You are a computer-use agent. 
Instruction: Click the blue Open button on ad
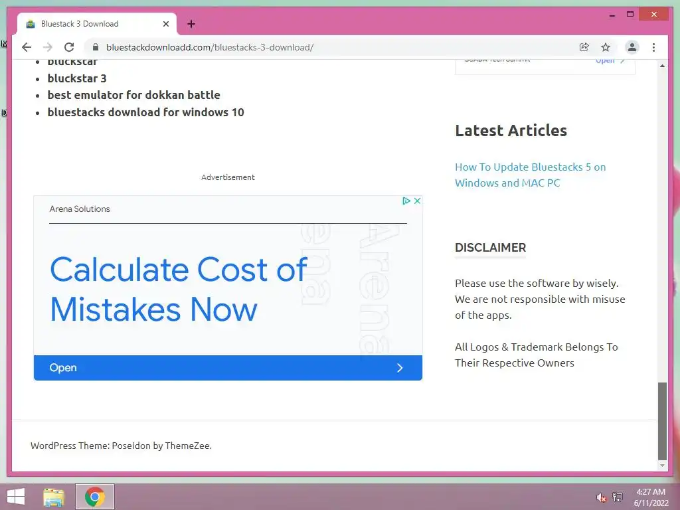228,368
